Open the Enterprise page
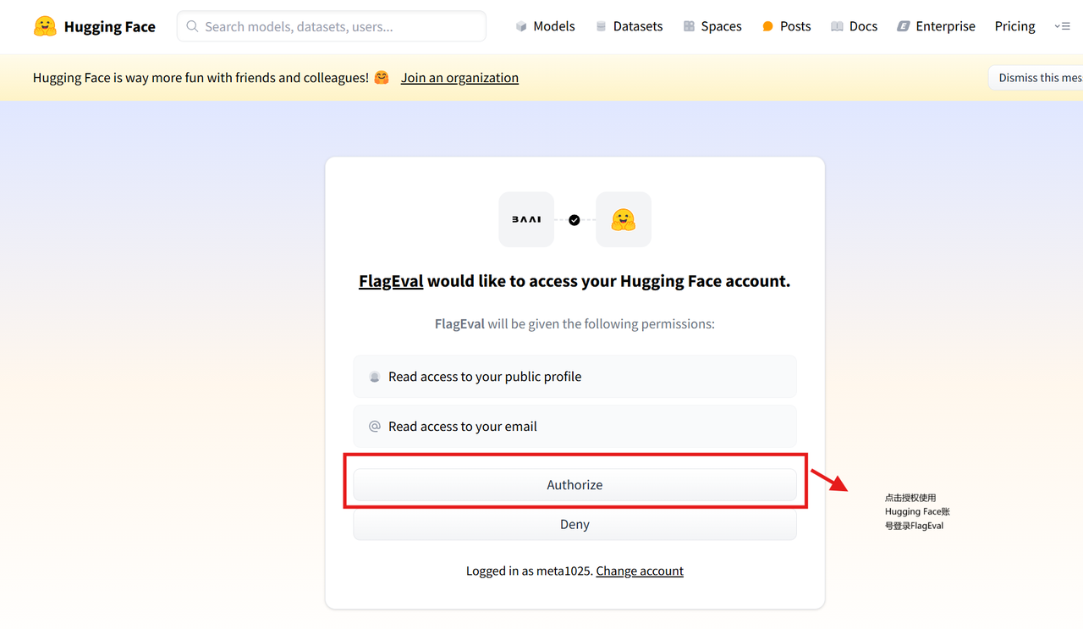The image size is (1083, 629). [936, 26]
